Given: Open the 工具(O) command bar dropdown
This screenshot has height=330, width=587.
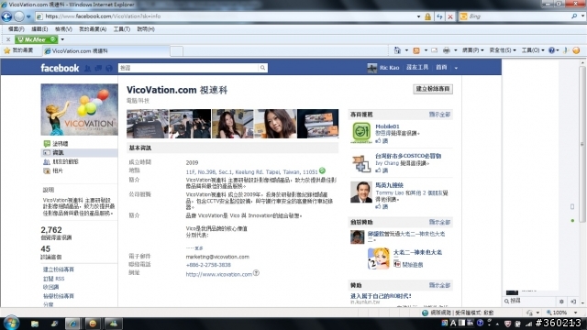Looking at the screenshot, I should coord(533,50).
